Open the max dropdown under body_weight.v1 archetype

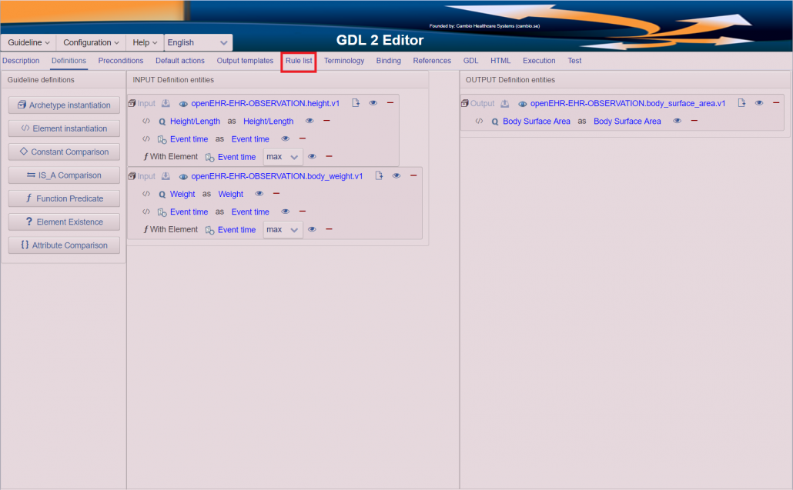(283, 230)
